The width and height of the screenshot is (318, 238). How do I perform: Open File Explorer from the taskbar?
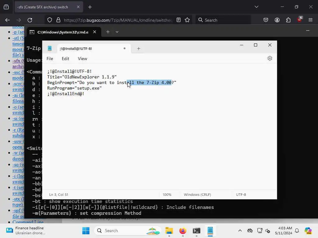tap(169, 231)
